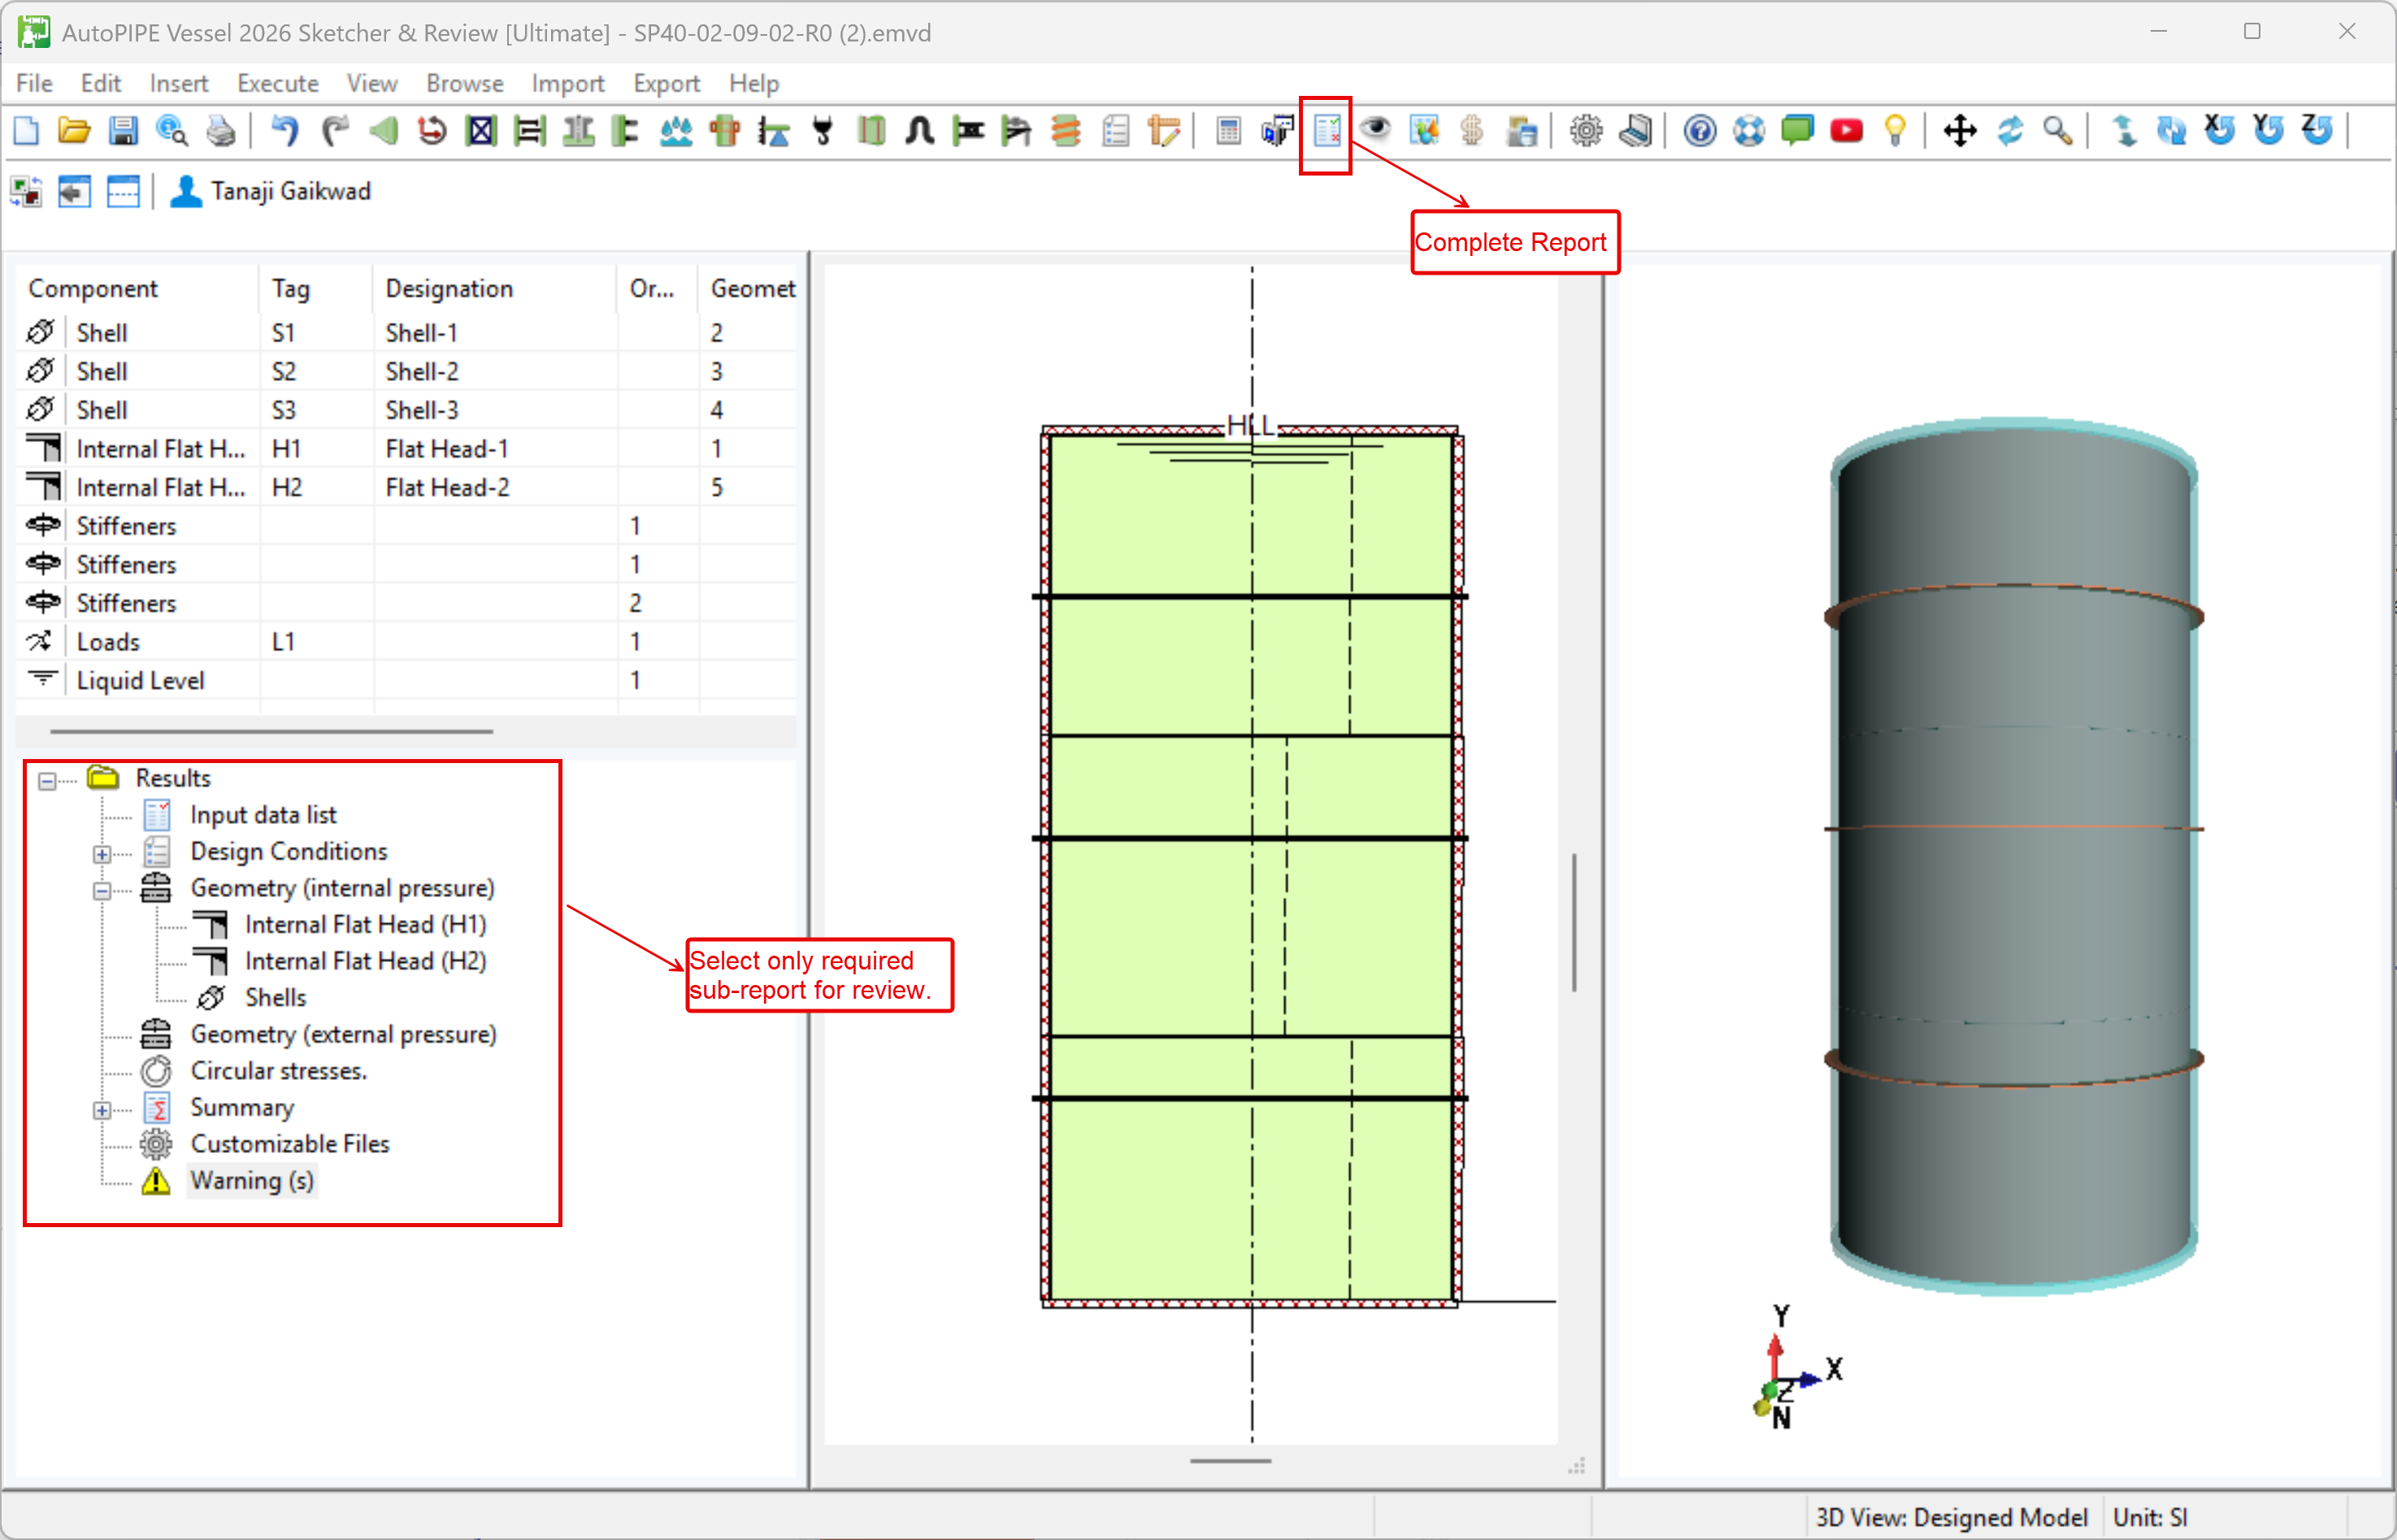Screen dimensions: 2397x1540
Task: Click the print preview globe-magnifier icon
Action: pos(172,131)
